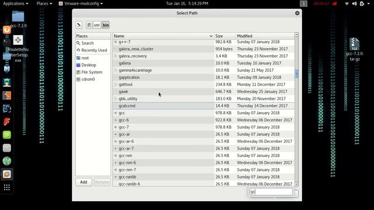Screen dimensions: 374x210
Task: Click the typeahead search field containing gc
Action: click(x=271, y=192)
